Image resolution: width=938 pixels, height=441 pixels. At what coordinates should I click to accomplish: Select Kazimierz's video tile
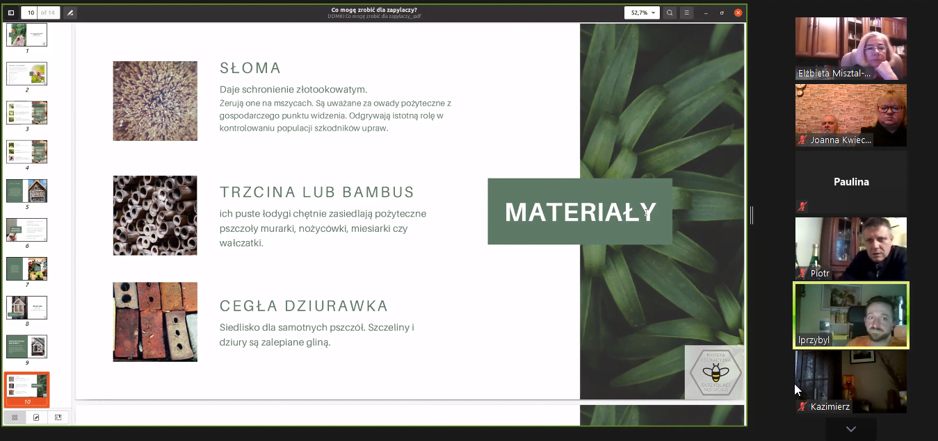(851, 382)
